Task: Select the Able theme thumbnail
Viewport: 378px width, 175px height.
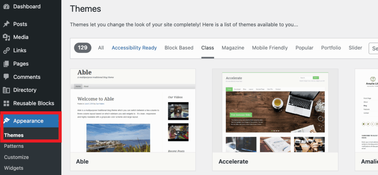Action: tap(133, 111)
